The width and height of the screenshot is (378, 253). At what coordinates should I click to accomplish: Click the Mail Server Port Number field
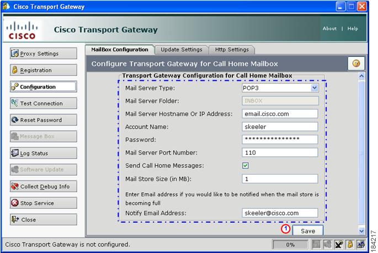(x=280, y=152)
